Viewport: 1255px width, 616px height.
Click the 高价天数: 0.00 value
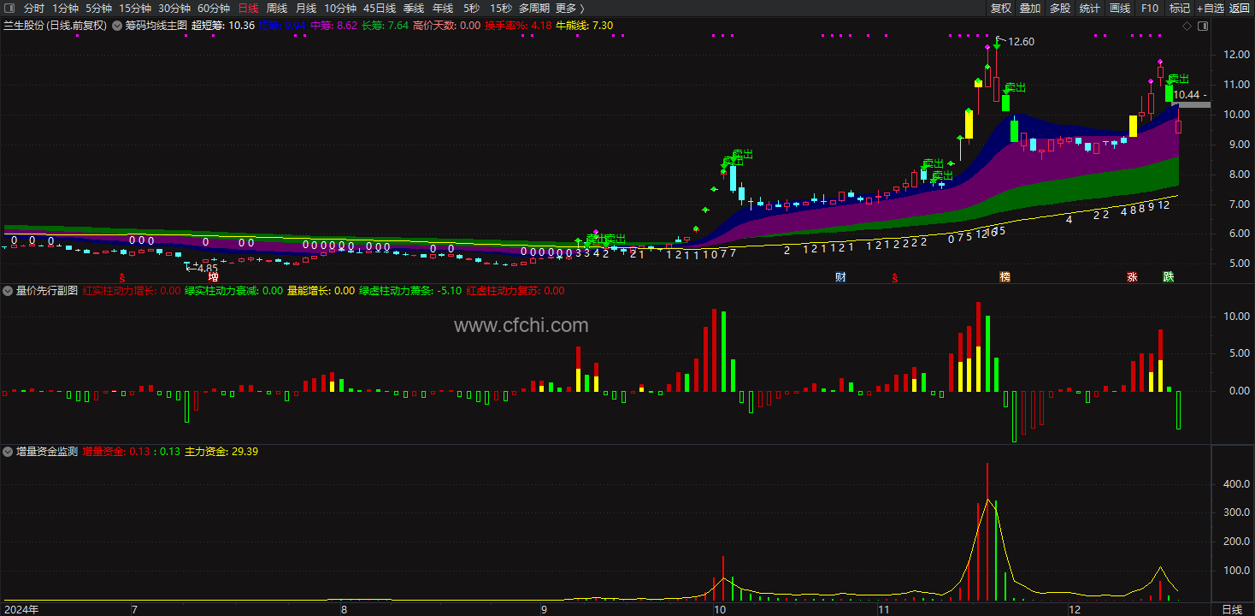pos(446,26)
